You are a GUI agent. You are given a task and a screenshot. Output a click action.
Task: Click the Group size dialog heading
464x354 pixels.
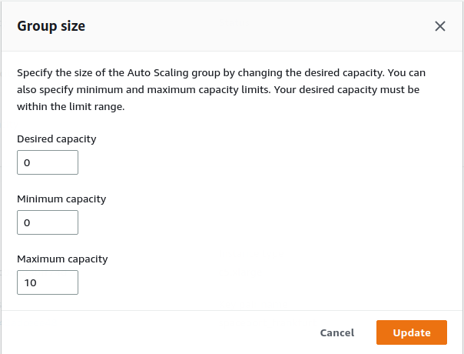click(x=51, y=26)
